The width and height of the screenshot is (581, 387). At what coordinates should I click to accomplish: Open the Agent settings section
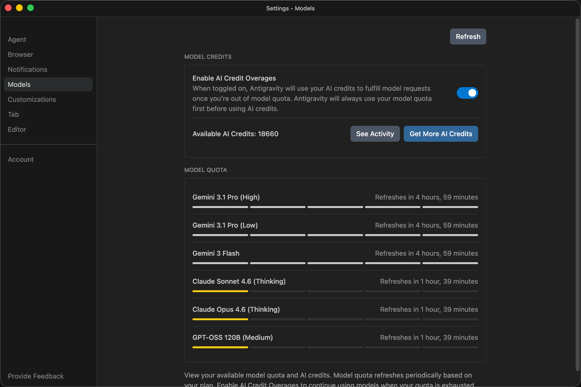point(17,39)
